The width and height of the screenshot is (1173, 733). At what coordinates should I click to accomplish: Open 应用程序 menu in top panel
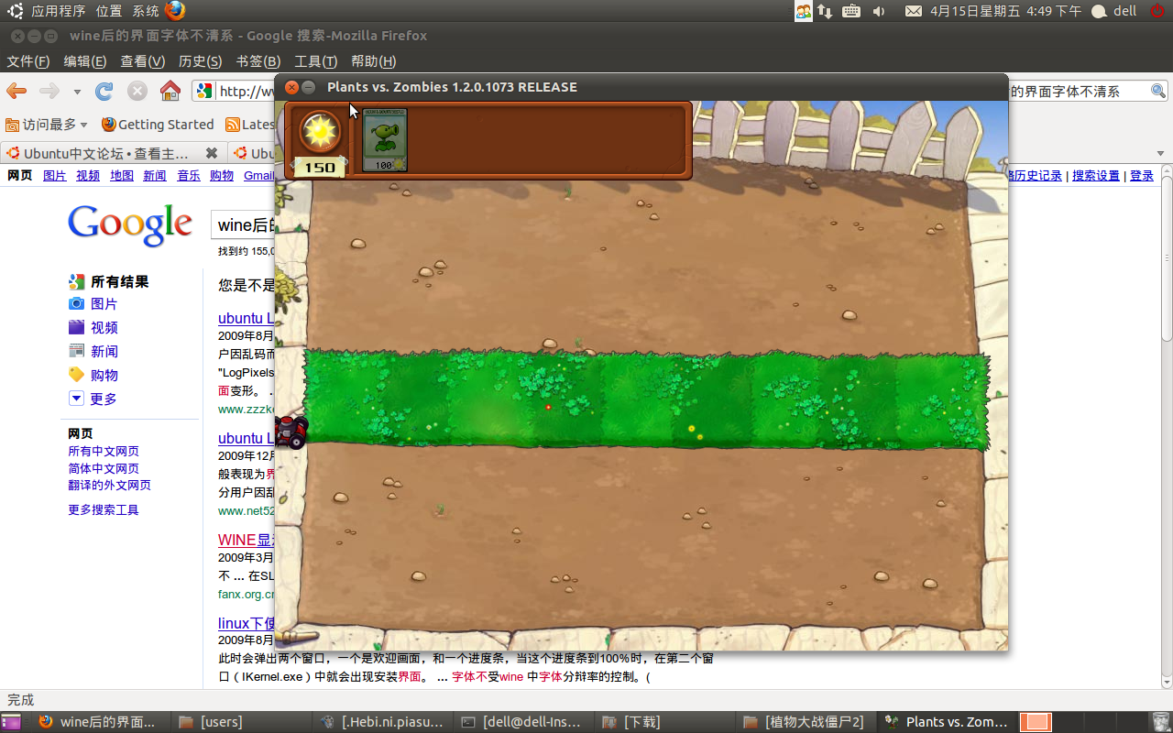tap(59, 11)
